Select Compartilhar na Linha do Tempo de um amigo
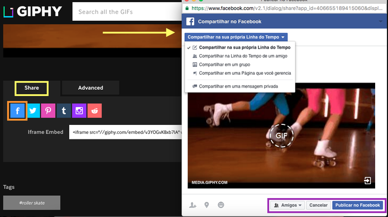Screen dimensions: 388x217 click(x=240, y=56)
